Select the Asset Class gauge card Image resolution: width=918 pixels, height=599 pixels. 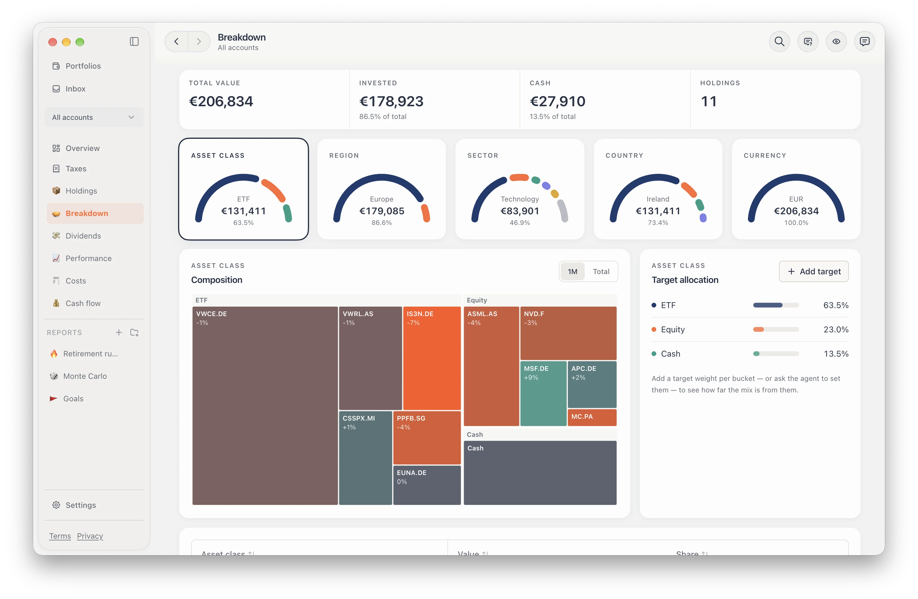(243, 189)
